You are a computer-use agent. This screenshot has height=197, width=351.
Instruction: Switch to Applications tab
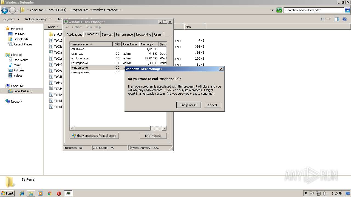(x=74, y=34)
